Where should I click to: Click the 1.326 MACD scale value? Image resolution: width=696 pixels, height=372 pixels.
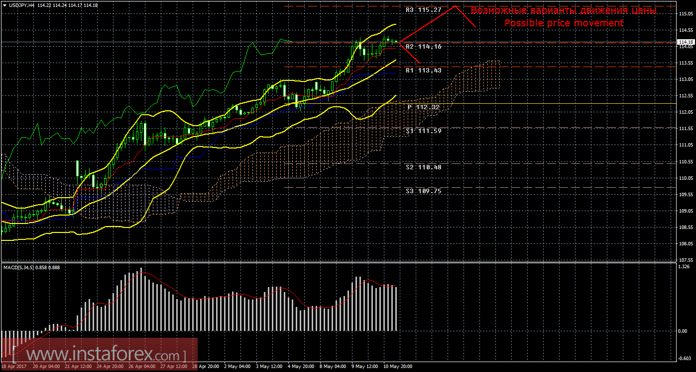[684, 267]
